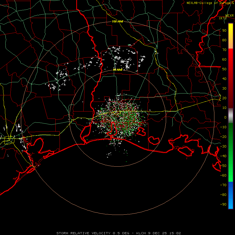
Task: Click the Storm Relative Velocity KLCH caption
Action: (119, 233)
